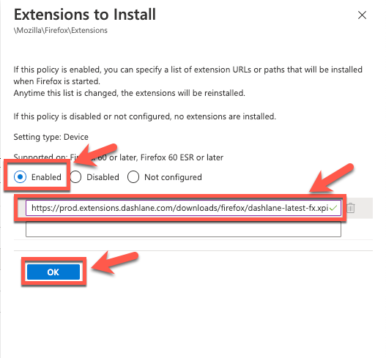Click the 'If this policy is enabled' paragraph
The image size is (386, 358).
coord(188,75)
